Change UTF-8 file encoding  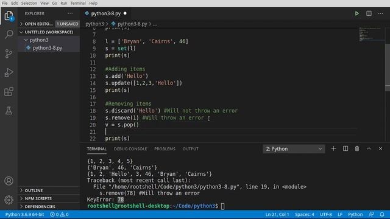pos(326,214)
